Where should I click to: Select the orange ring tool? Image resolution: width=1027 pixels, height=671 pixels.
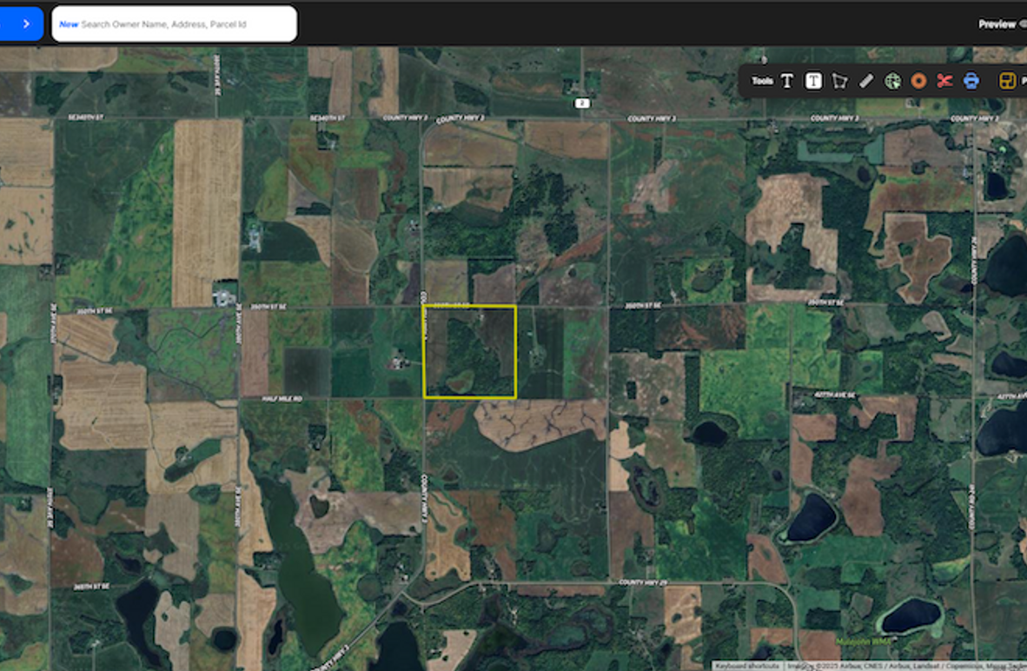918,81
